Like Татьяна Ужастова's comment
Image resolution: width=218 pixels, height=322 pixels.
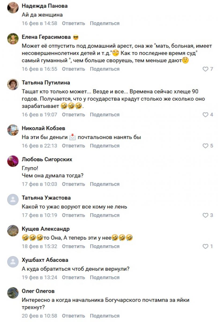coord(205,215)
